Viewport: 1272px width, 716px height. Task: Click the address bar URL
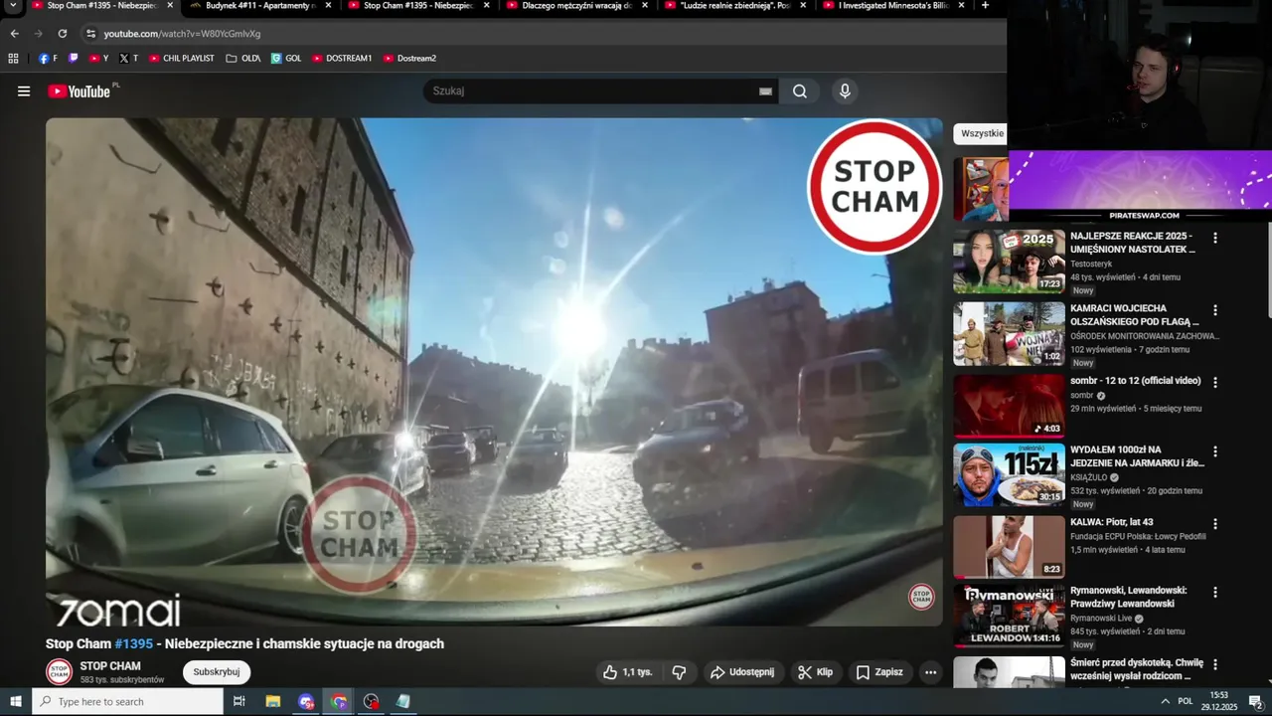pos(182,33)
